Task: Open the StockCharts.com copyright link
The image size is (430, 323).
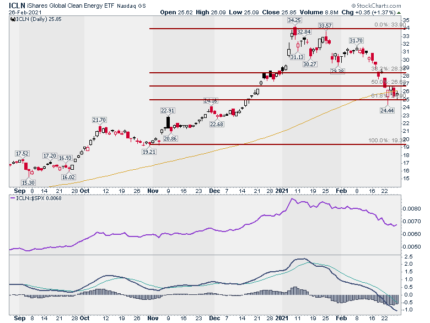Action: click(x=376, y=6)
